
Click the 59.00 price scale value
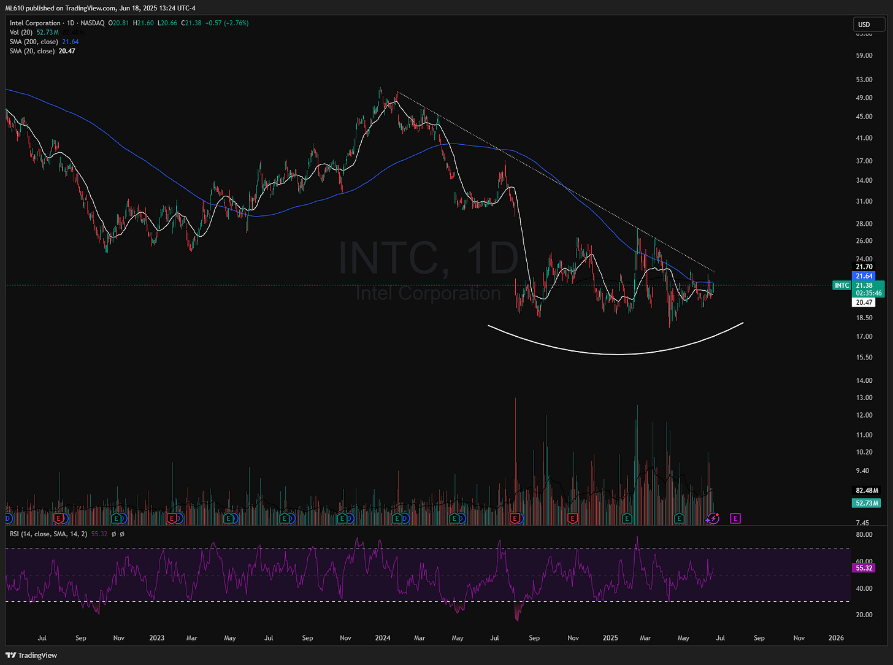864,55
